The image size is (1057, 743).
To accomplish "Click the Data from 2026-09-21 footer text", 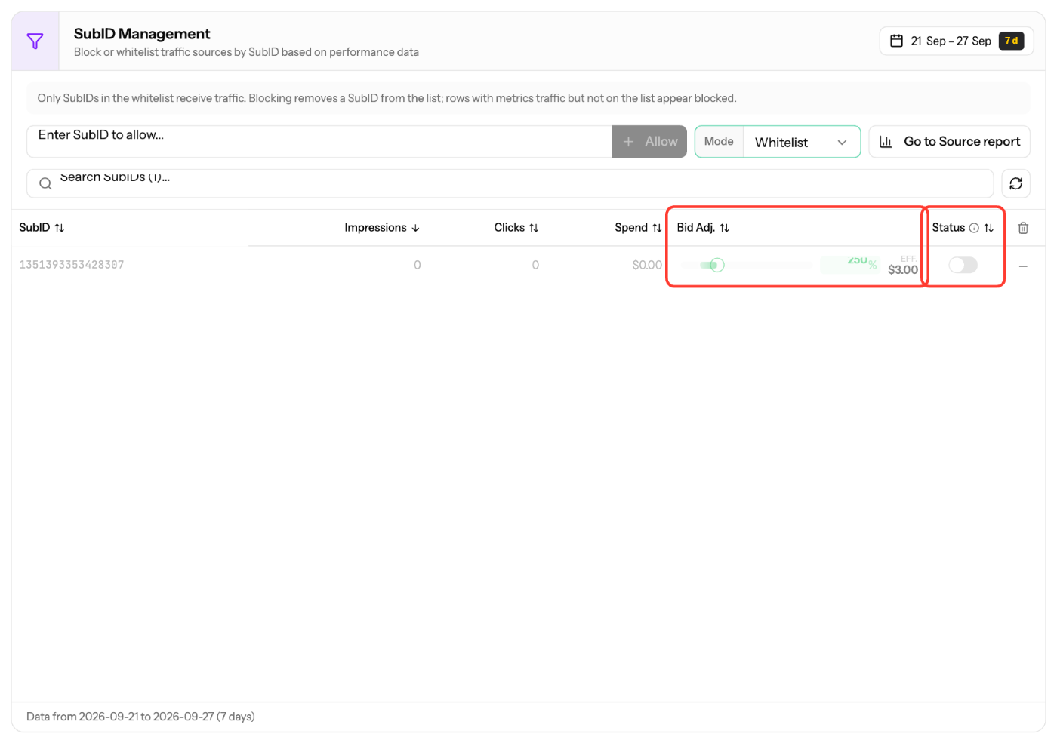I will [x=140, y=717].
